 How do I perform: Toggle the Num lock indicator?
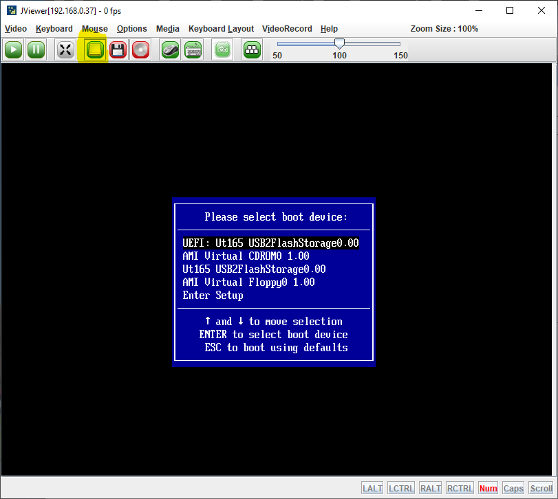488,488
